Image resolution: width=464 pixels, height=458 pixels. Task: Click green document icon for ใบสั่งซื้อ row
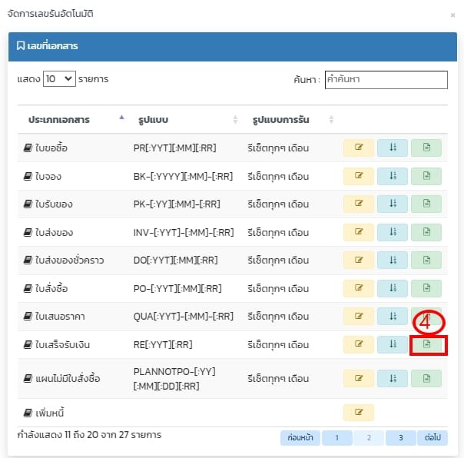[426, 288]
